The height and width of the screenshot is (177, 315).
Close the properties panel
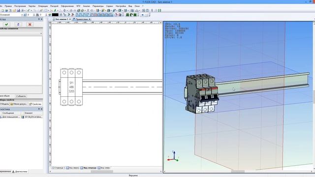tap(41, 19)
